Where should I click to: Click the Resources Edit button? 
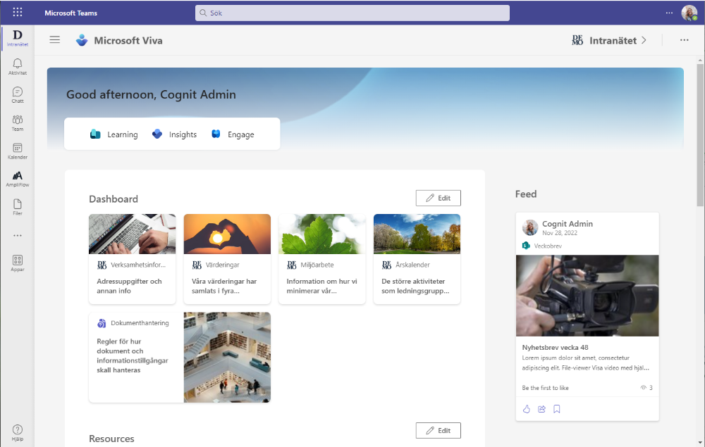438,430
